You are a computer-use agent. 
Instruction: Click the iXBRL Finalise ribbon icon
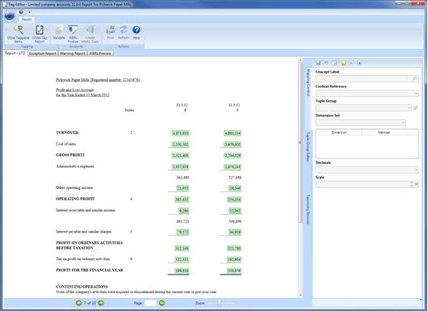(x=73, y=30)
